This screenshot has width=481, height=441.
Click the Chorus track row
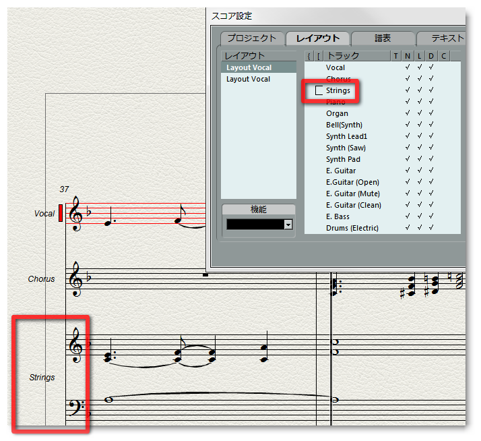383,79
